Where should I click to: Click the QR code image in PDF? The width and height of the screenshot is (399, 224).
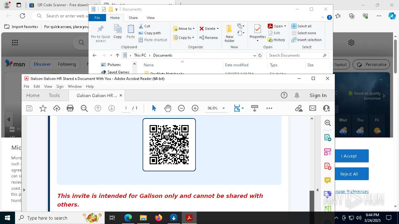pos(169,145)
